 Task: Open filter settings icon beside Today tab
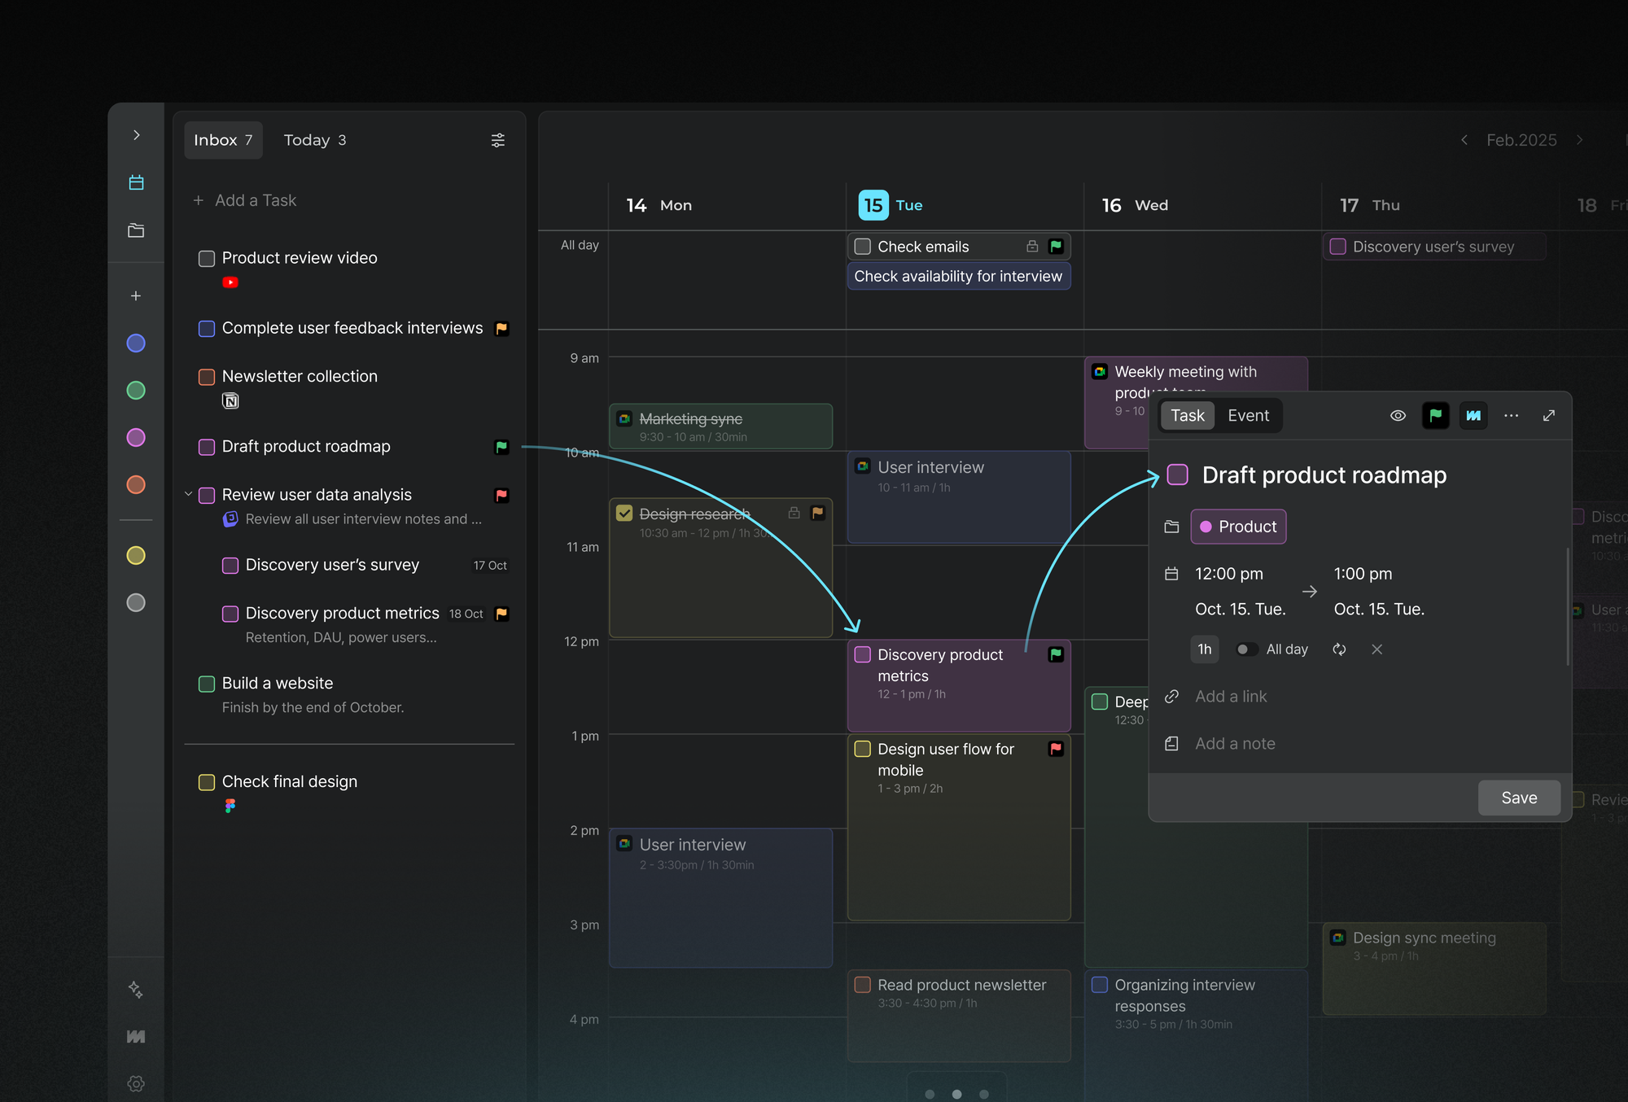pyautogui.click(x=498, y=140)
